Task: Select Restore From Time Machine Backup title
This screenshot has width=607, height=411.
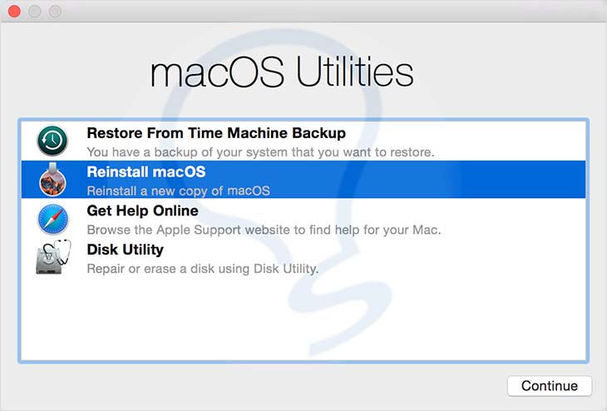Action: coord(215,133)
